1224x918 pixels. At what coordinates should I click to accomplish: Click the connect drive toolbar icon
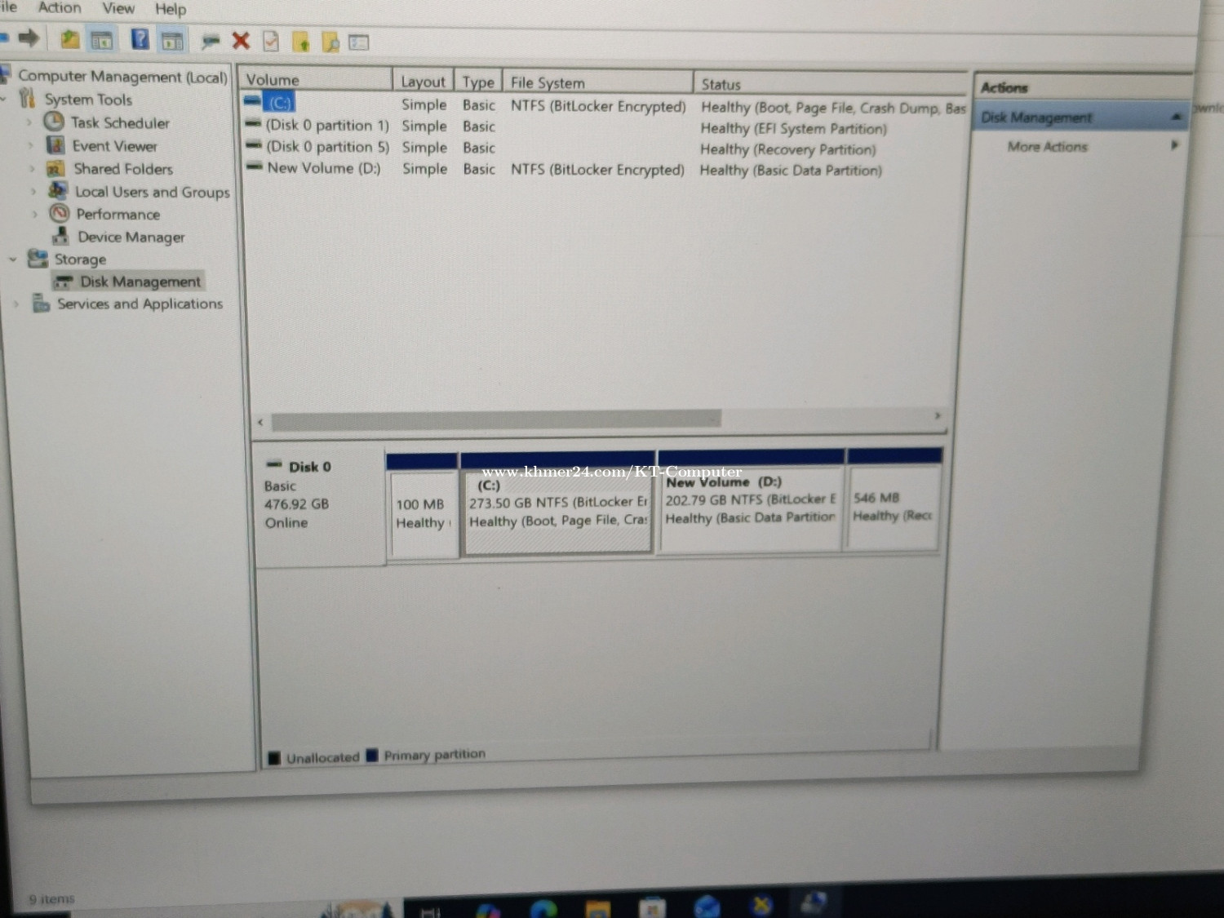pos(211,41)
